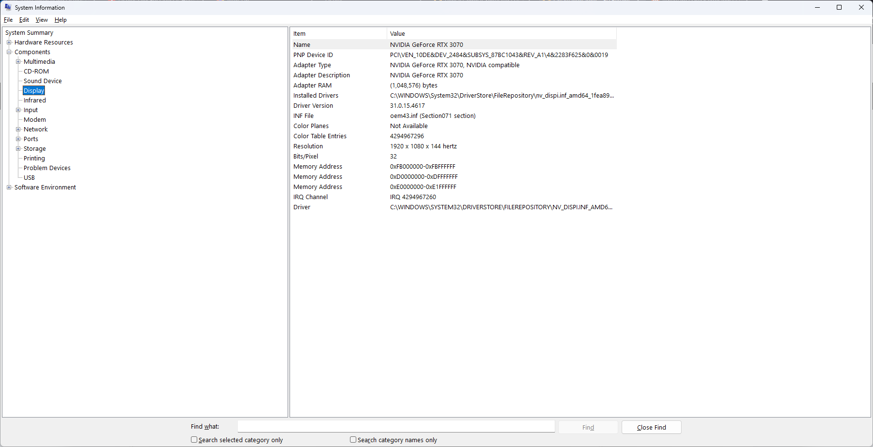Viewport: 873px width, 447px height.
Task: Select System Summary in the tree
Action: [29, 33]
